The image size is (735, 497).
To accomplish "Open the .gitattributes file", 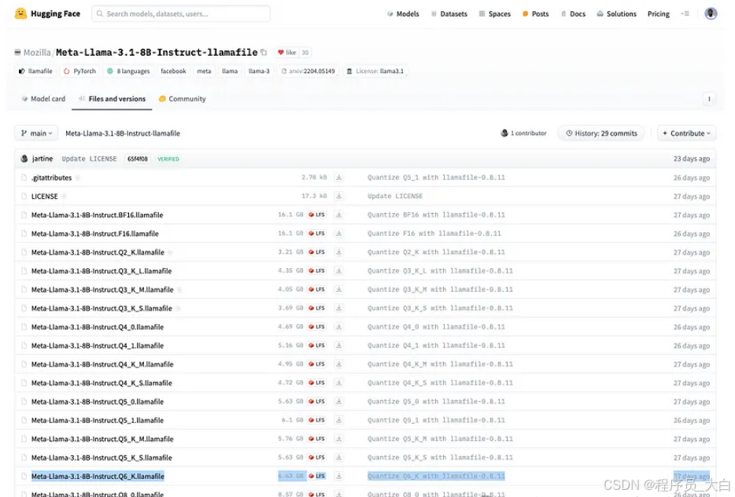I will coord(51,178).
